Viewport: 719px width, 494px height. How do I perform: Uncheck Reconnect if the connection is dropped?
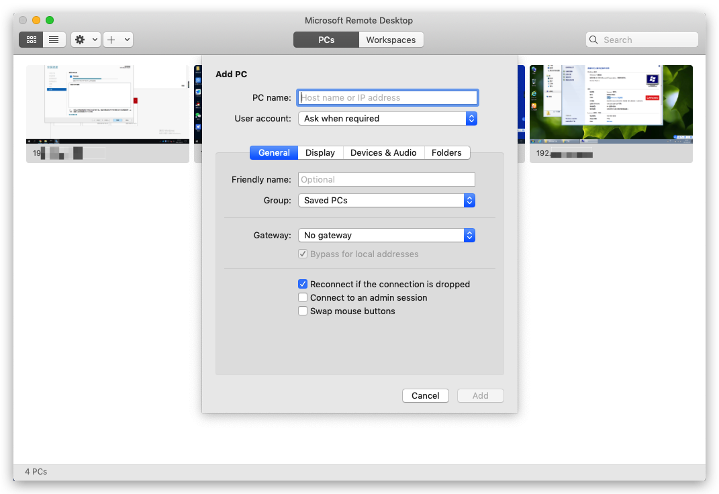303,284
